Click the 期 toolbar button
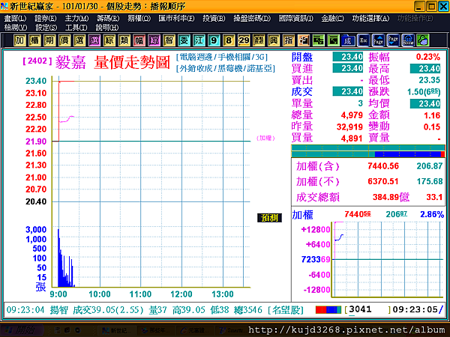The height and width of the screenshot is (337, 450). click(x=49, y=40)
